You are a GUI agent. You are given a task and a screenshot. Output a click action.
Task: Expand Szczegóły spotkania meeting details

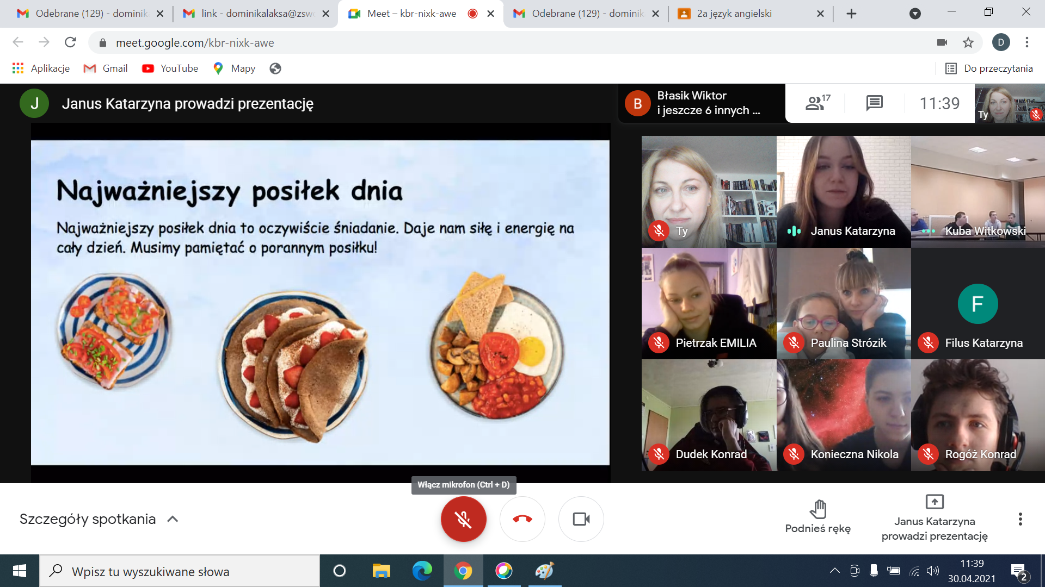click(x=99, y=519)
